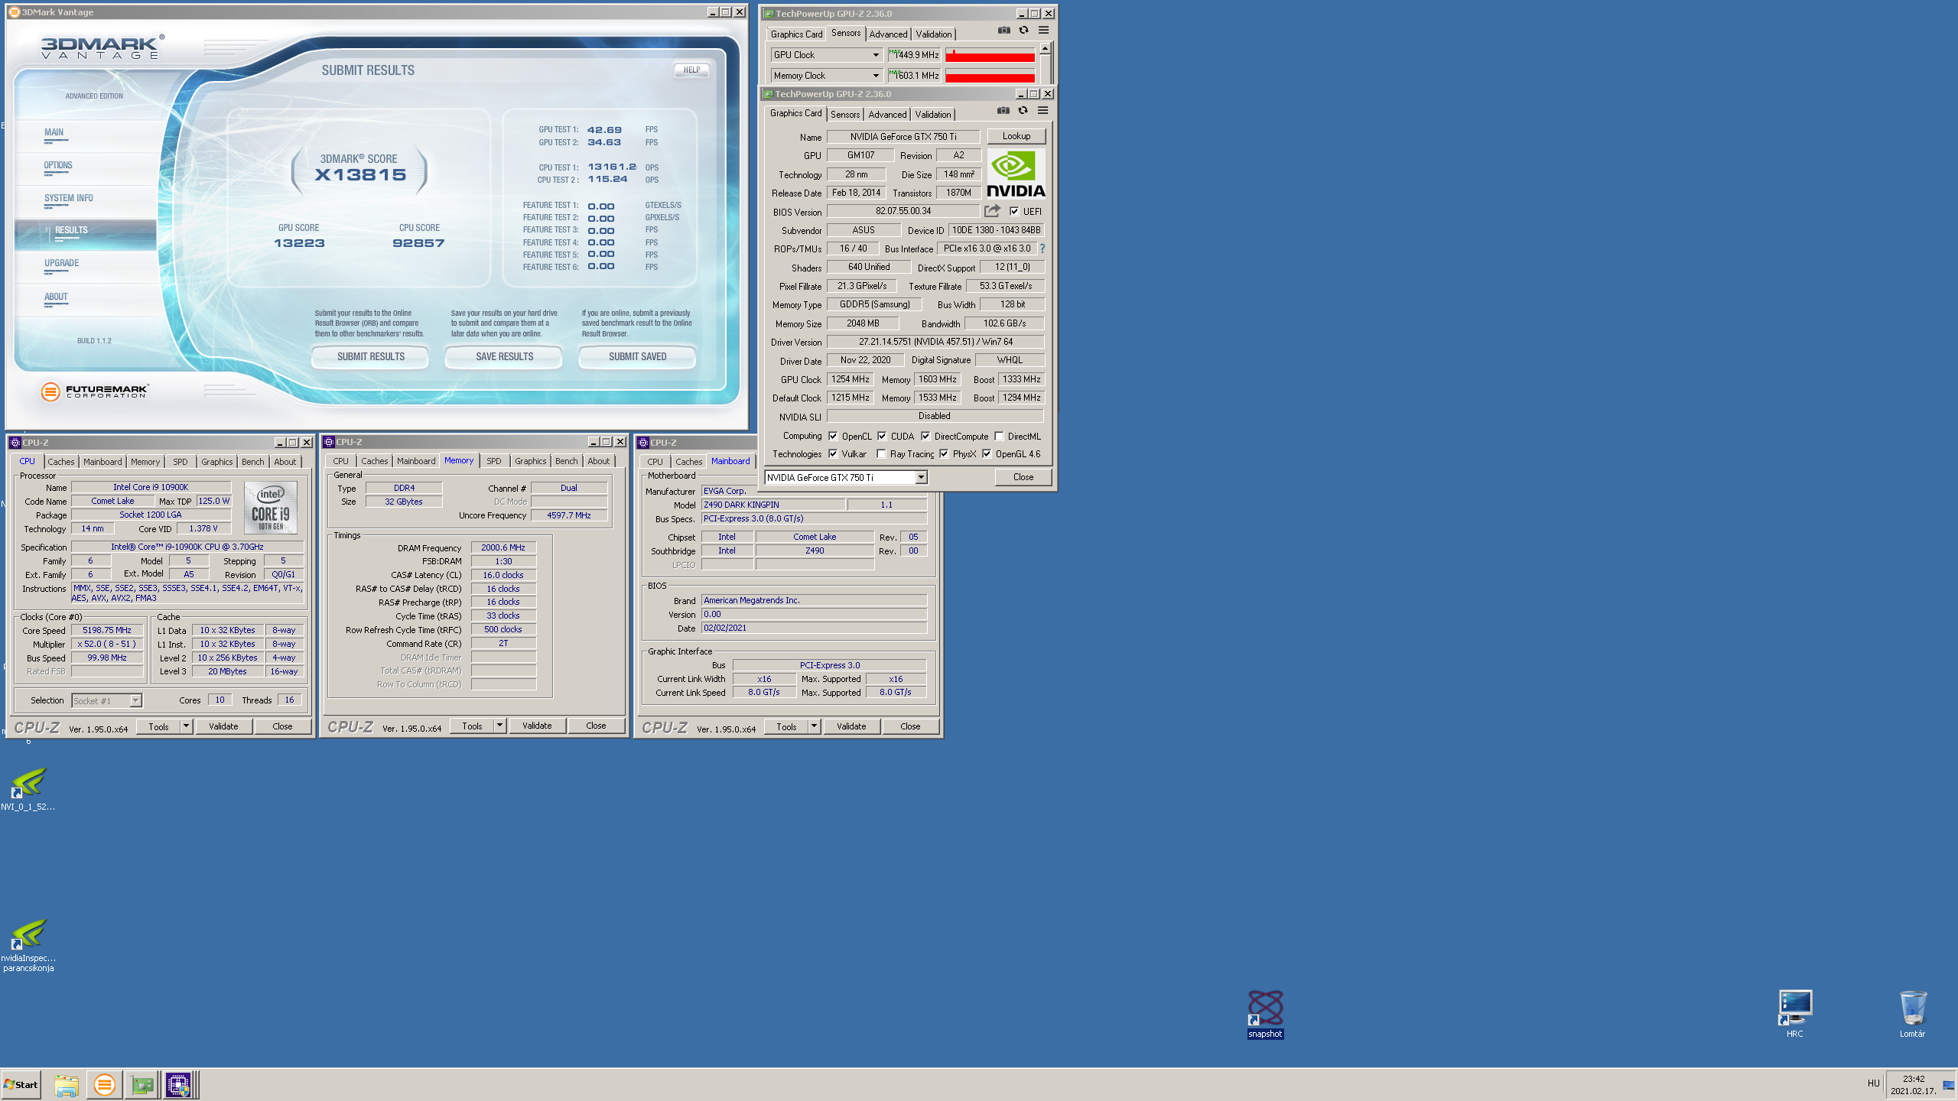Toggle the OpenCL checkbox

833,437
